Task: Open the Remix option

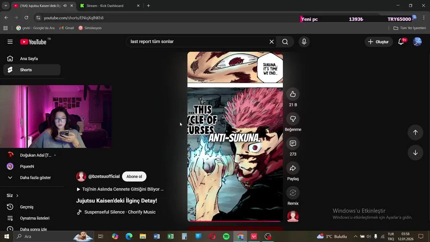Action: (293, 193)
